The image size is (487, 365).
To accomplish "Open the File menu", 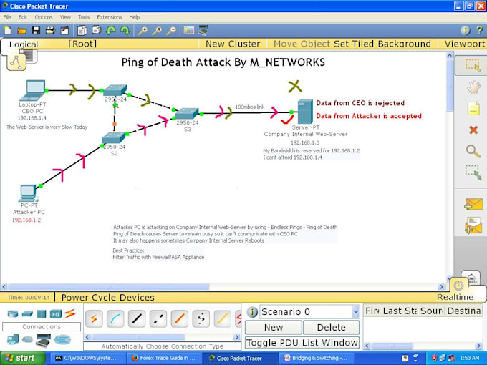I will click(x=7, y=17).
